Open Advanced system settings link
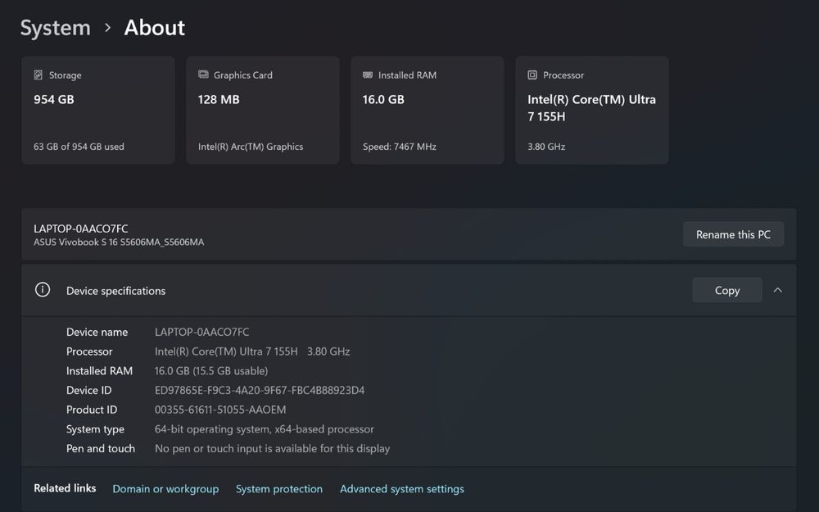Screen dimensions: 819x512 pyautogui.click(x=402, y=489)
